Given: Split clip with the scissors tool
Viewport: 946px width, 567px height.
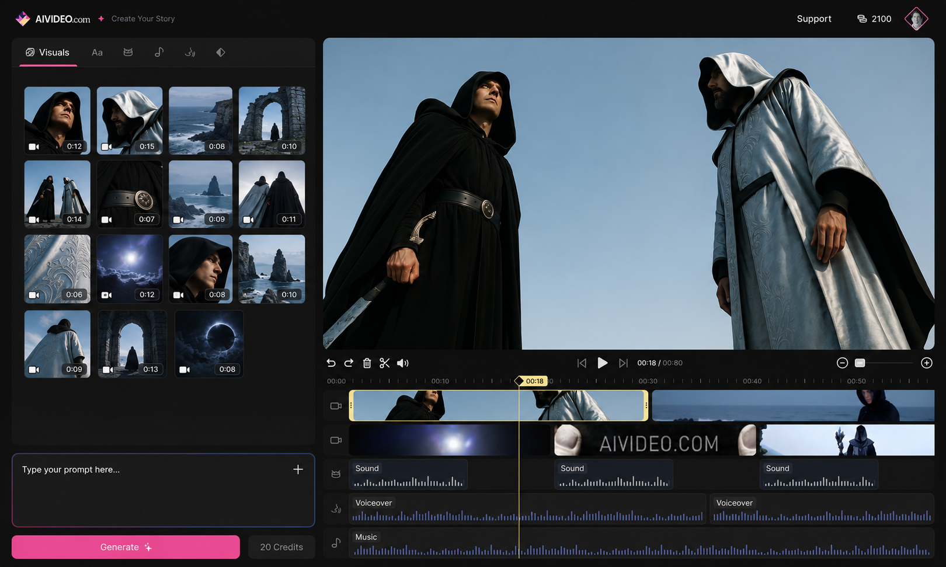Looking at the screenshot, I should tap(384, 363).
